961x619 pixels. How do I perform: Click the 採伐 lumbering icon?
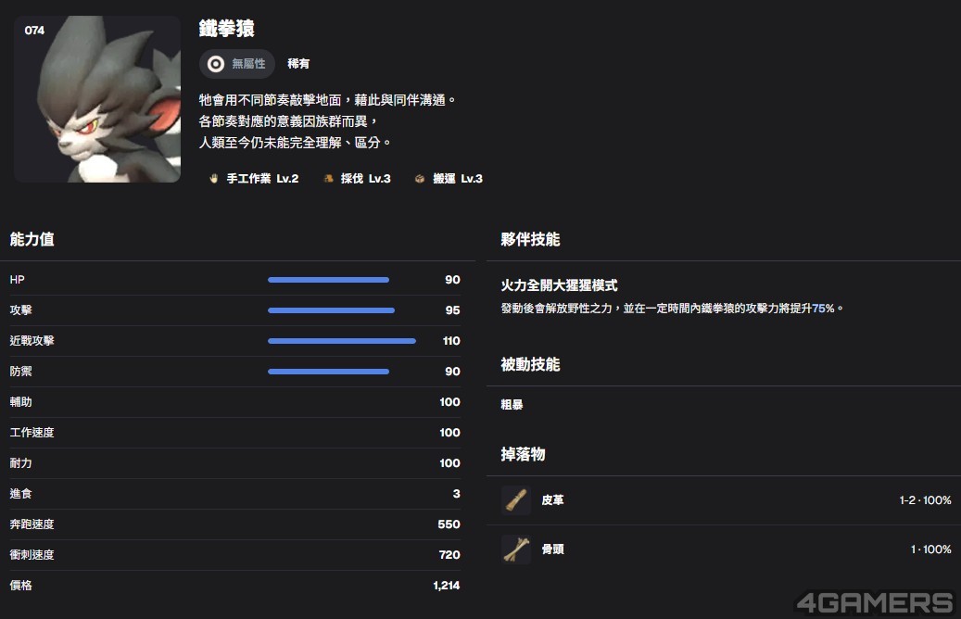tap(328, 178)
